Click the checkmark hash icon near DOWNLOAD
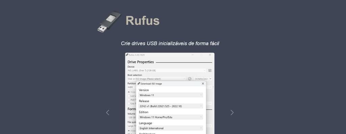Image resolution: width=346 pixels, height=134 pixels. click(x=190, y=79)
